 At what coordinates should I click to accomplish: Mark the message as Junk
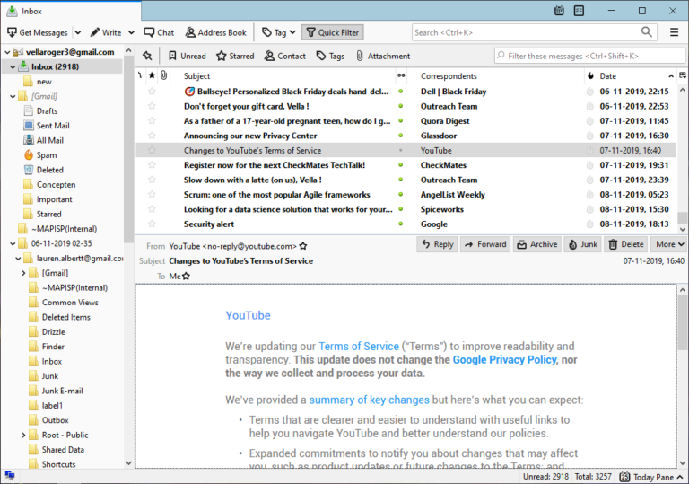(582, 244)
